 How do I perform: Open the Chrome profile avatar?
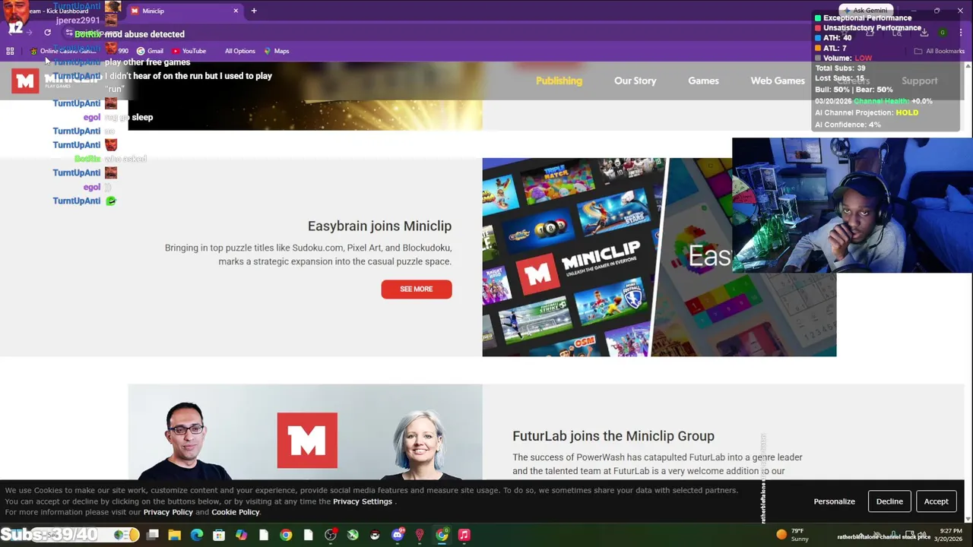point(943,33)
